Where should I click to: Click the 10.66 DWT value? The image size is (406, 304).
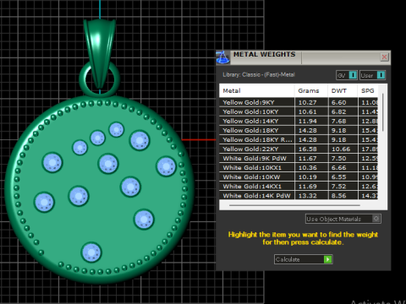341,149
